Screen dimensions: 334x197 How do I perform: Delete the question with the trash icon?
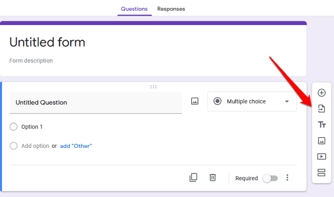[213, 178]
